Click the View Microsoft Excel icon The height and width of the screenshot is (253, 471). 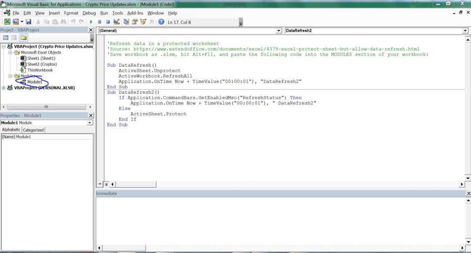7,22
